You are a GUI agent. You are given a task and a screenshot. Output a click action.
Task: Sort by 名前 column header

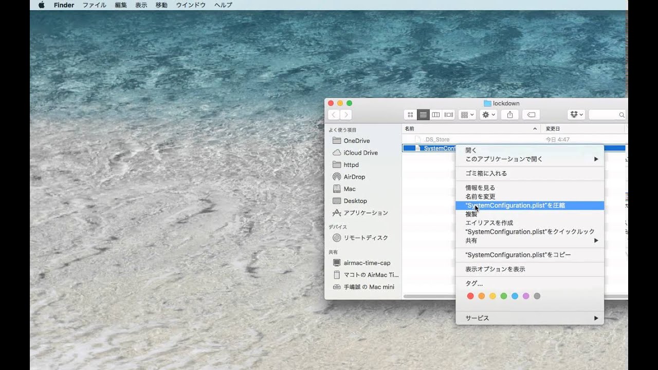point(471,128)
